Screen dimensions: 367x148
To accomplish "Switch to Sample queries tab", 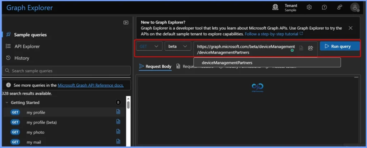I will pos(30,35).
